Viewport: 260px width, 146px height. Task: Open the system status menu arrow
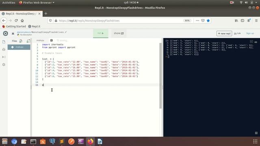(256, 2)
